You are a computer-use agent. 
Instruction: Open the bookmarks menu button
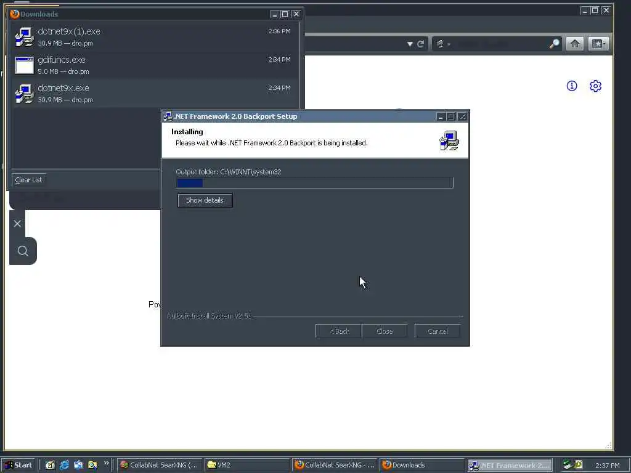598,44
